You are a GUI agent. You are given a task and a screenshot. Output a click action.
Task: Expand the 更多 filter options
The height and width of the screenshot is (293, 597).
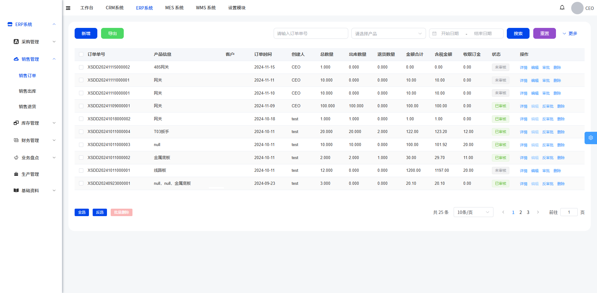[570, 33]
